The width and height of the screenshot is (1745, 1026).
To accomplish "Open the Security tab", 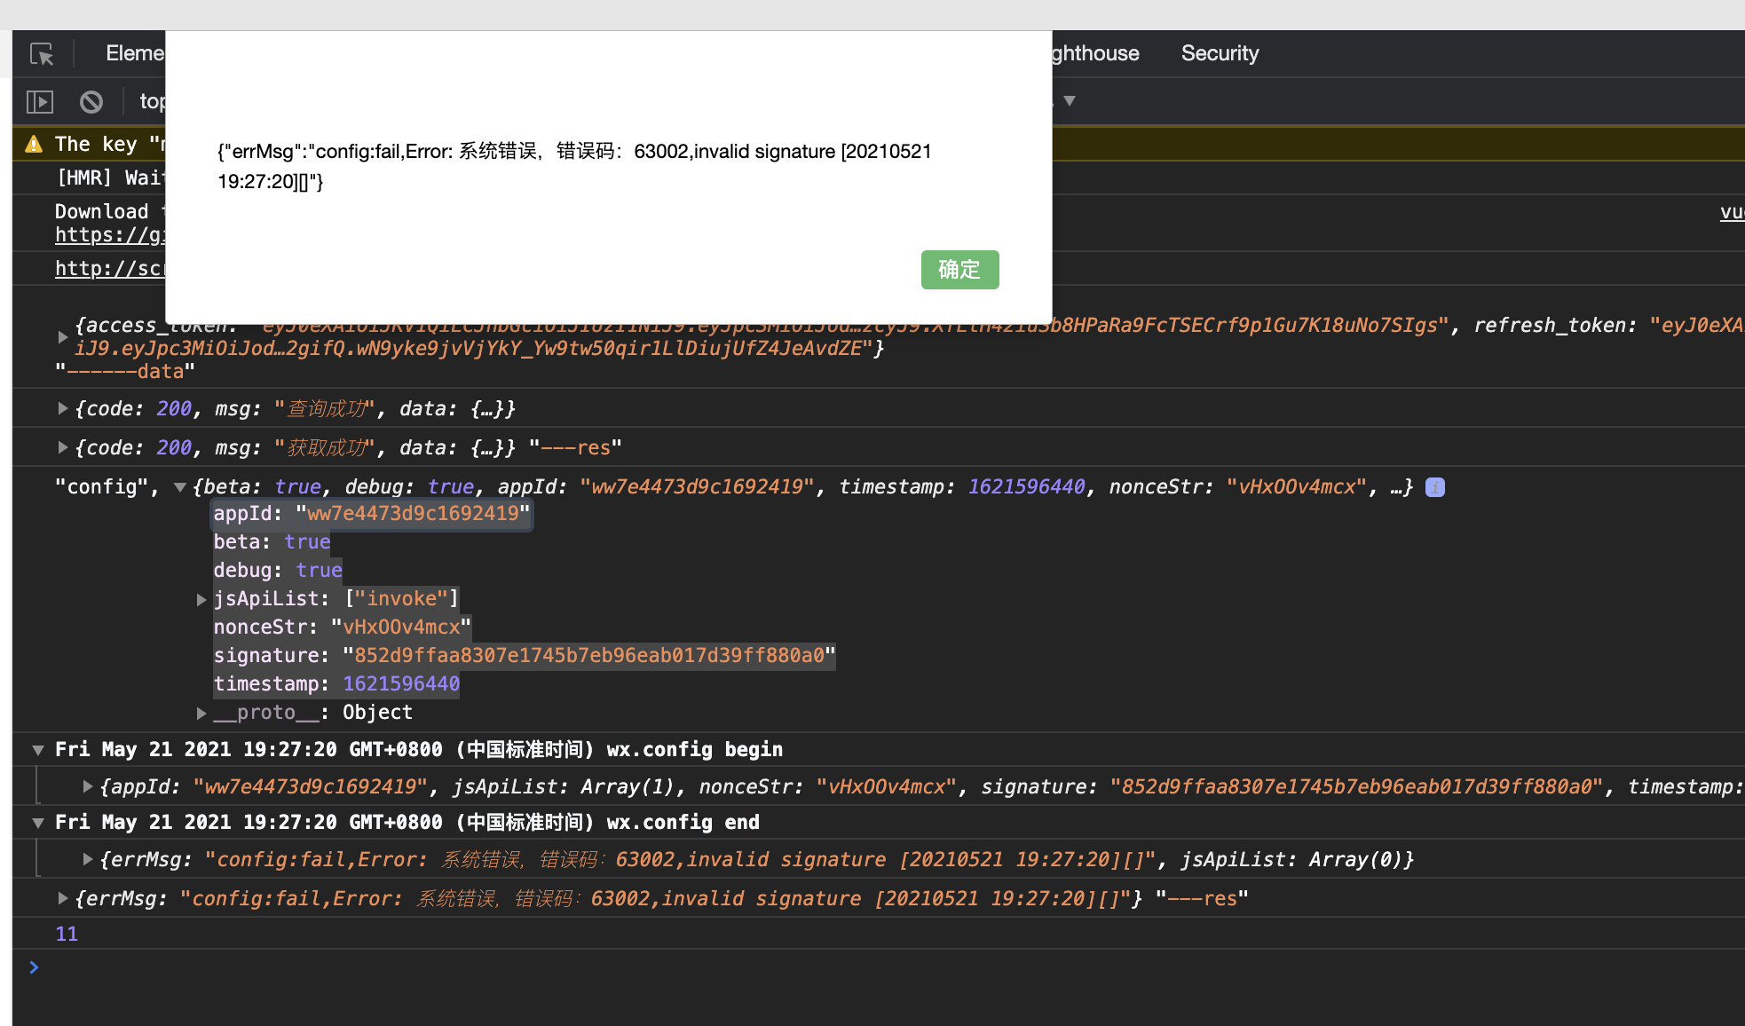I will pyautogui.click(x=1220, y=53).
